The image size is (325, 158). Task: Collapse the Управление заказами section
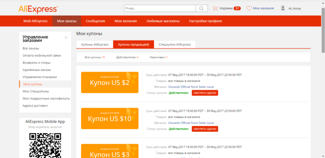(x=66, y=38)
